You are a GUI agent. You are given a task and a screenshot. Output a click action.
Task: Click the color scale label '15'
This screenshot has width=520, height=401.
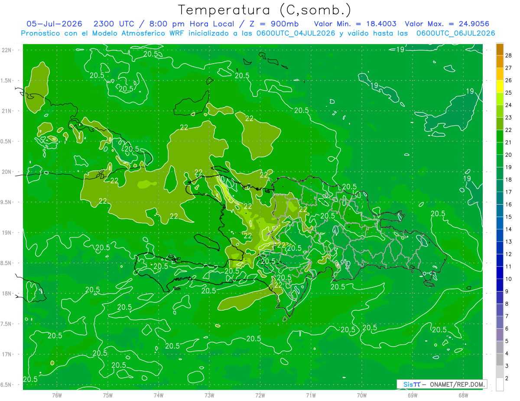pyautogui.click(x=508, y=217)
